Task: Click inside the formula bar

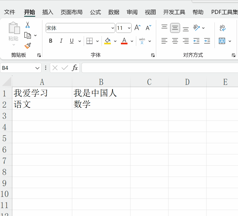Action: point(160,68)
